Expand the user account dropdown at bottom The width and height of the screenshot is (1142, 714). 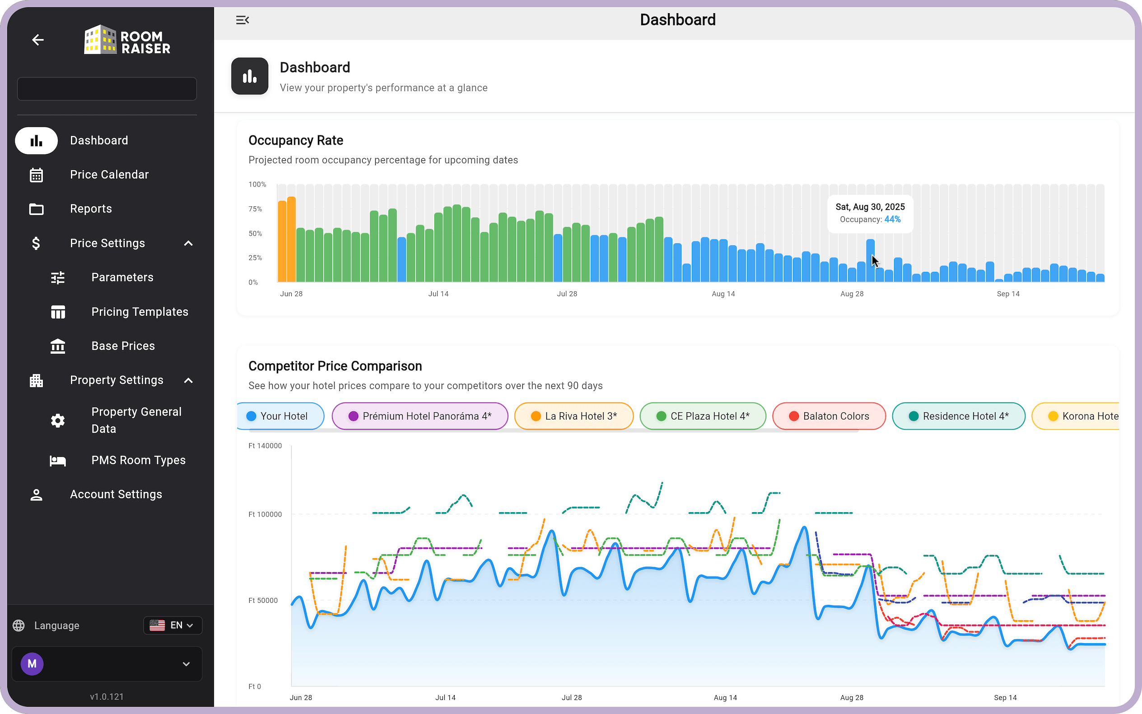tap(186, 664)
